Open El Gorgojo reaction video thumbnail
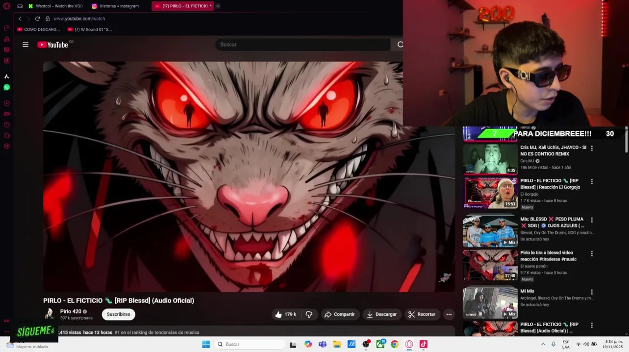 pyautogui.click(x=490, y=193)
